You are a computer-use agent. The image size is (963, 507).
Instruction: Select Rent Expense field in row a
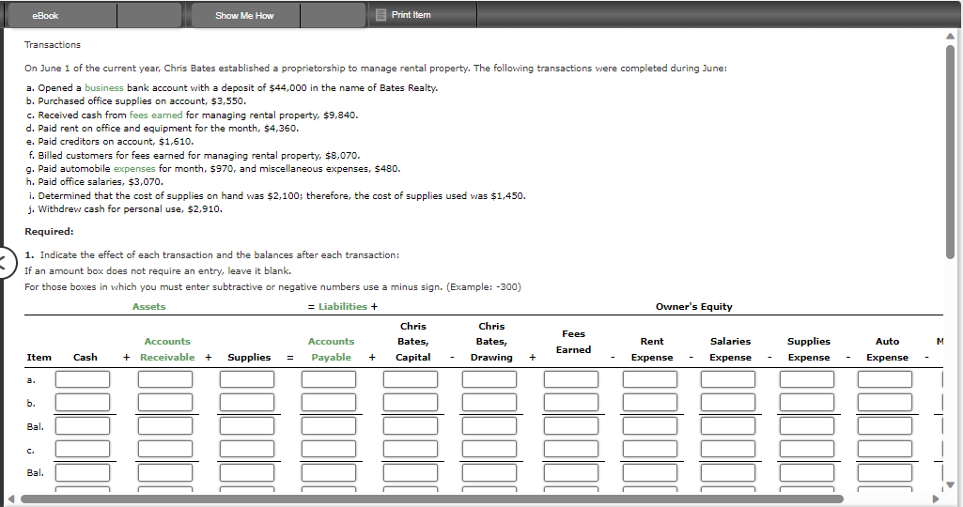650,379
